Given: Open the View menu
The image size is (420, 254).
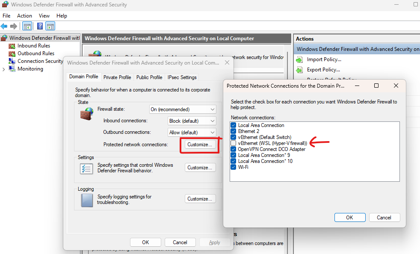Looking at the screenshot, I should pyautogui.click(x=44, y=16).
